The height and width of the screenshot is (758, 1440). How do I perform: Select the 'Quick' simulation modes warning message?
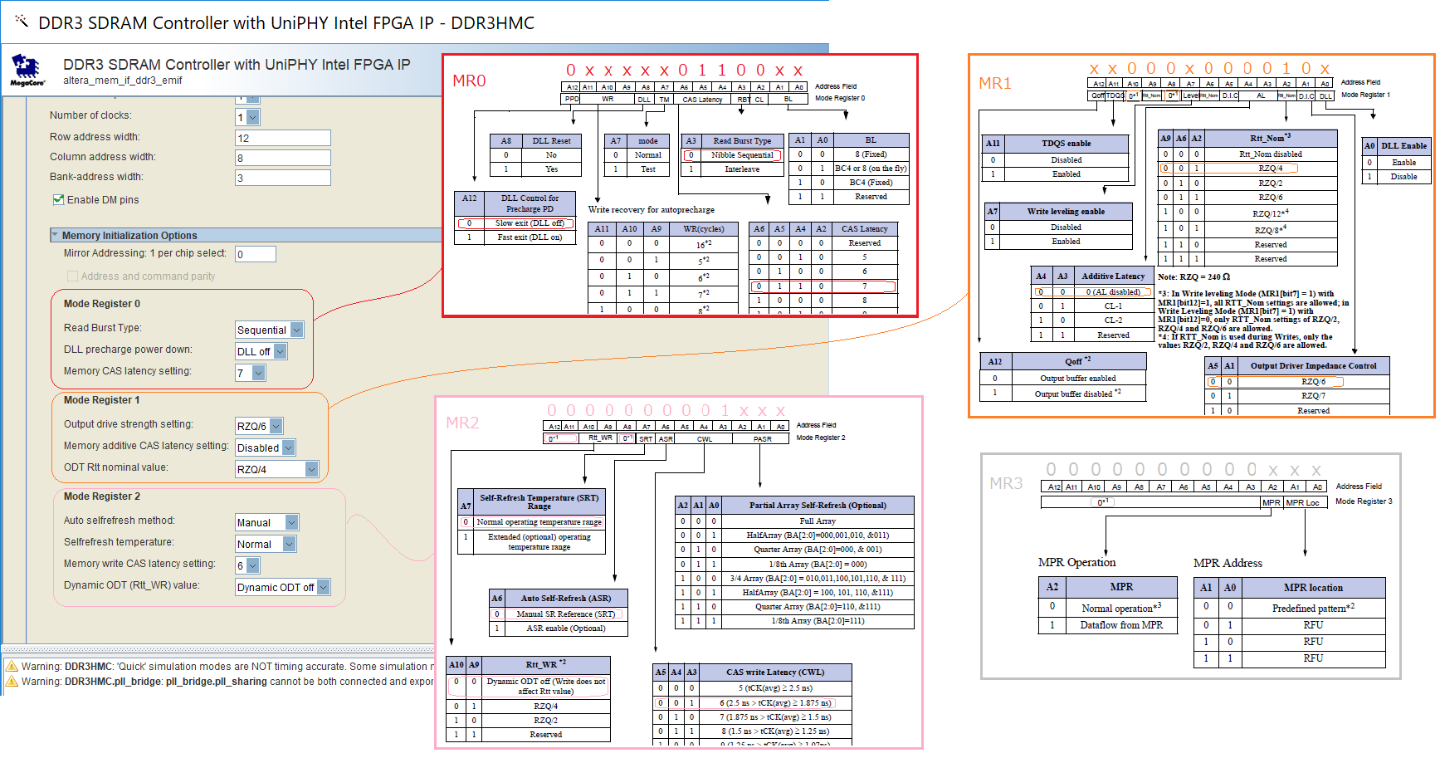pos(224,667)
